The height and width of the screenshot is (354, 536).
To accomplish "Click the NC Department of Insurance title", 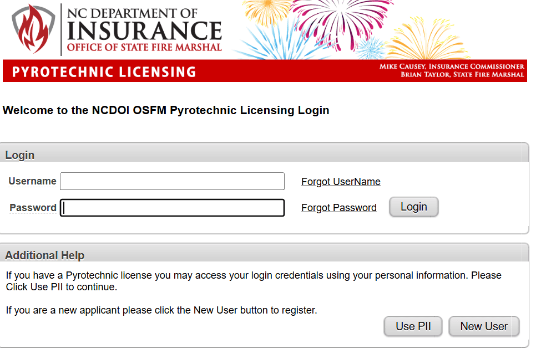I will [x=144, y=29].
